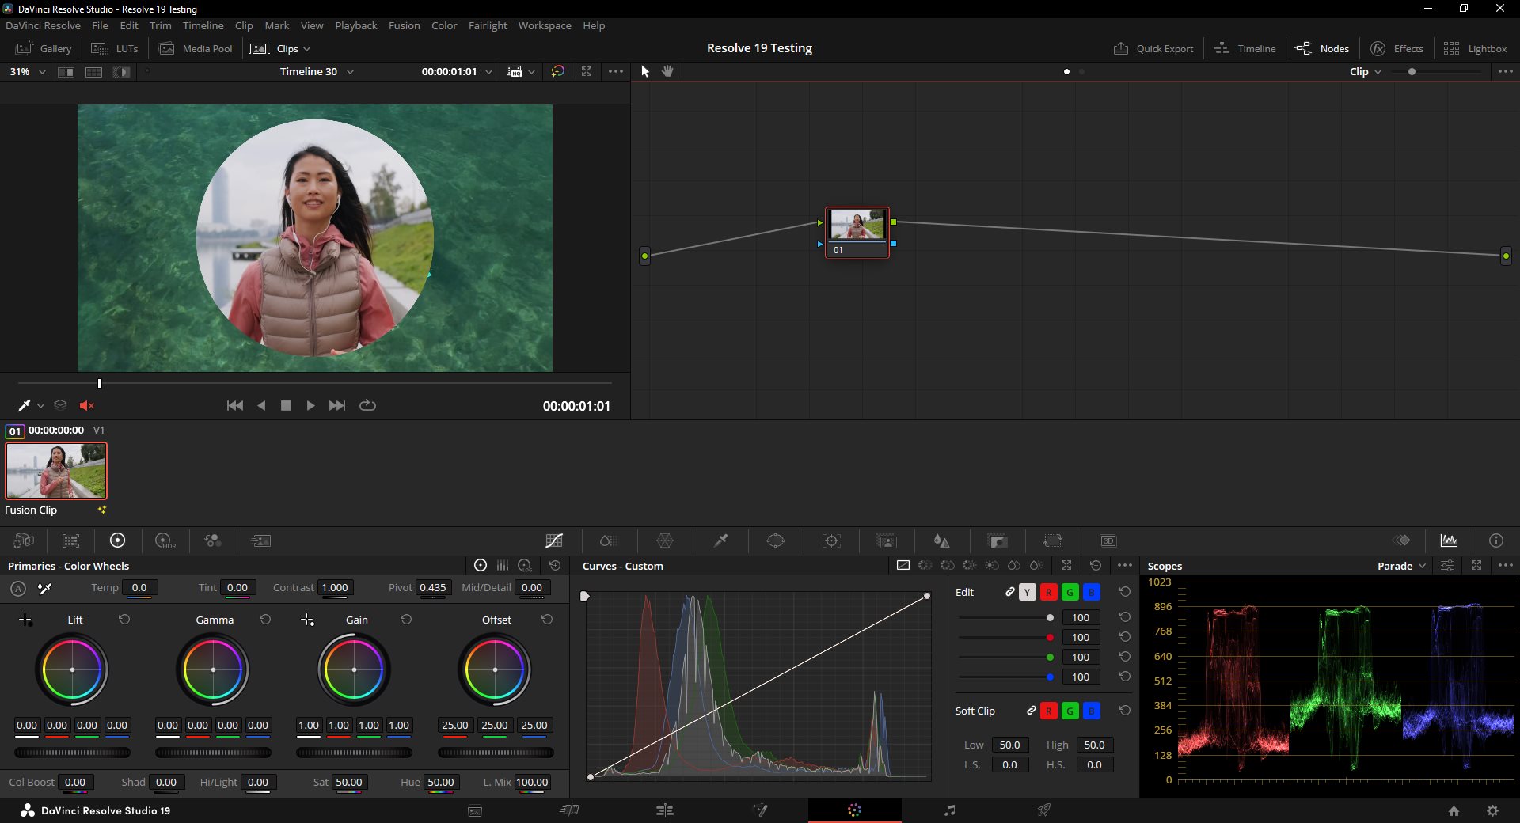Open the LUTs browser
Viewport: 1520px width, 823px height.
point(115,49)
